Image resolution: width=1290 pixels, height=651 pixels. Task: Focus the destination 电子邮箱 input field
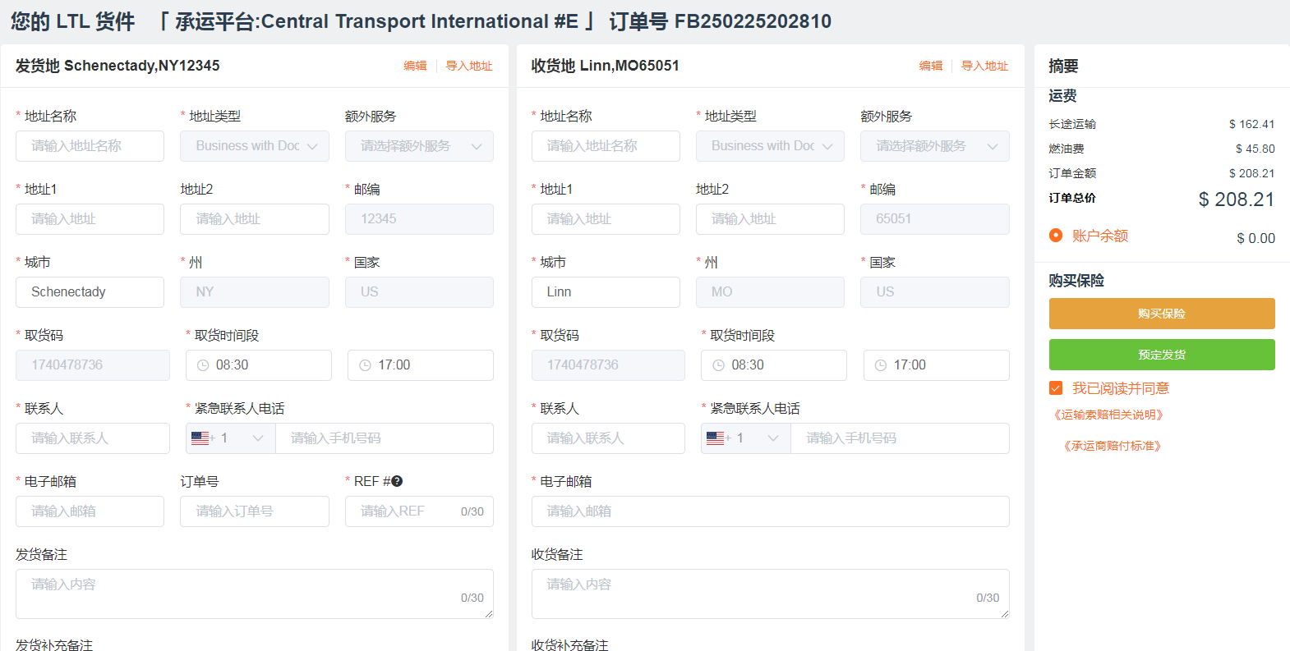click(771, 511)
